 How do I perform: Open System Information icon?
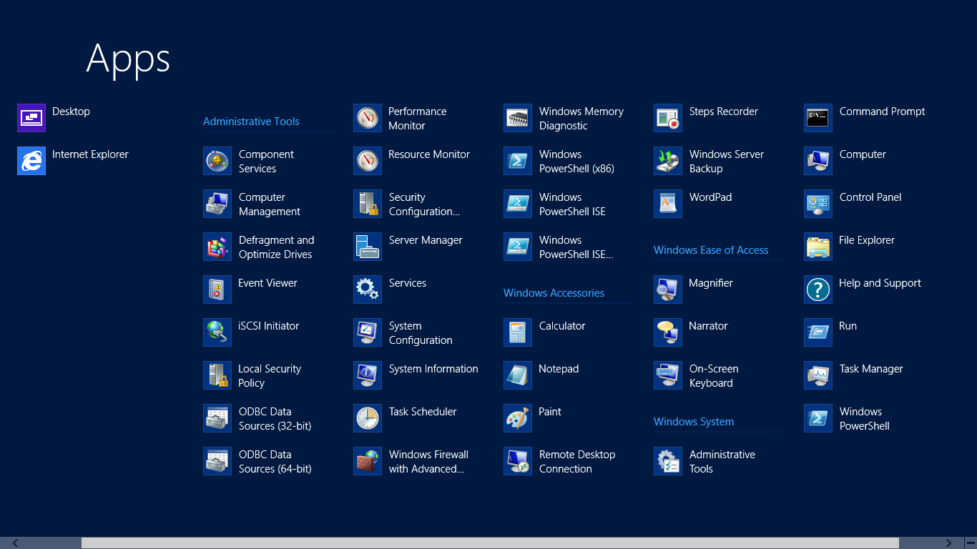tap(368, 375)
